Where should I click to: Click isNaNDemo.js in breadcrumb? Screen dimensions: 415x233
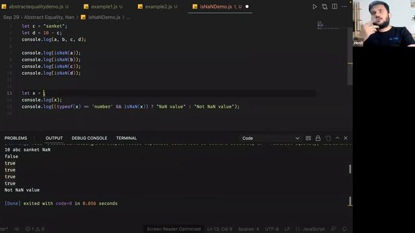coord(104,17)
